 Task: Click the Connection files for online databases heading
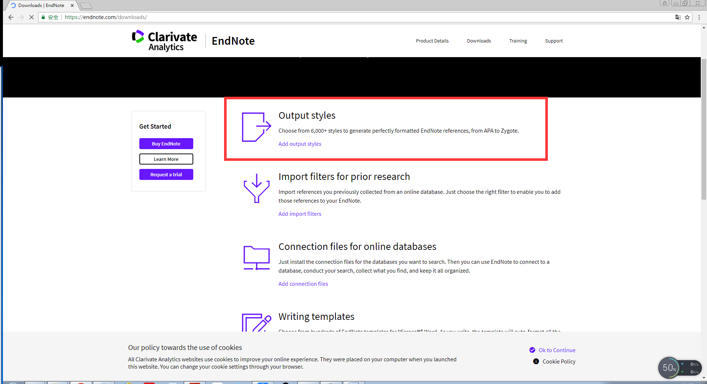(x=357, y=247)
